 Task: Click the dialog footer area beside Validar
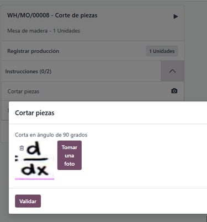(123, 201)
